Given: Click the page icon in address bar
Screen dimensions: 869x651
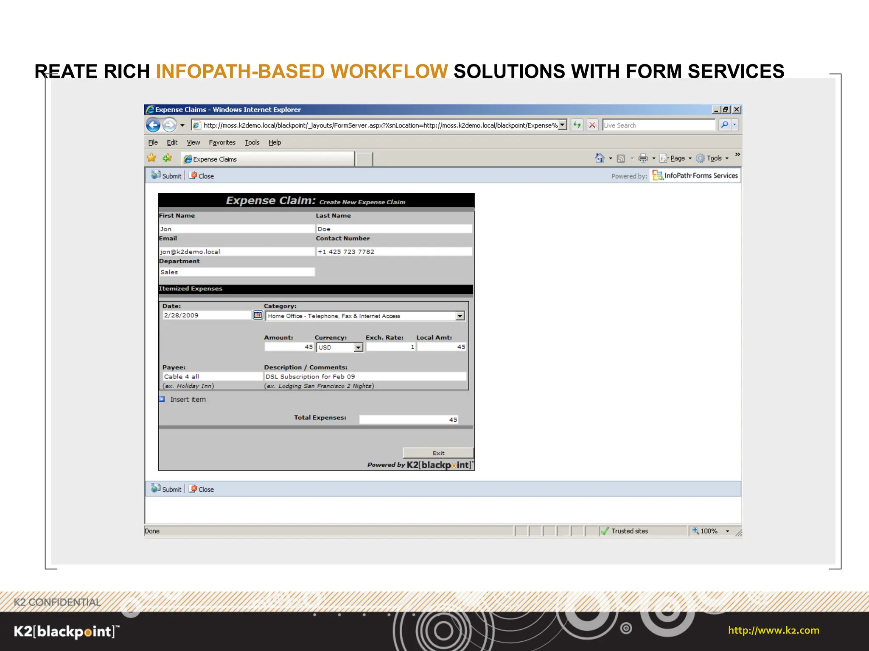Looking at the screenshot, I should 196,125.
